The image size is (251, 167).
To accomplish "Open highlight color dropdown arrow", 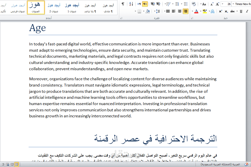I will (x=201, y=11).
